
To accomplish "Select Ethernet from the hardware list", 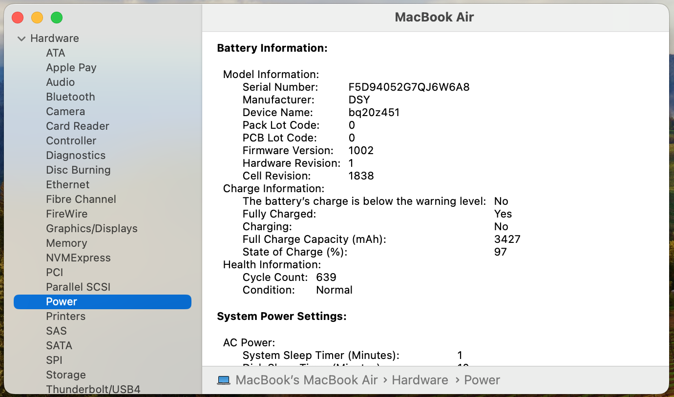I will [x=67, y=185].
